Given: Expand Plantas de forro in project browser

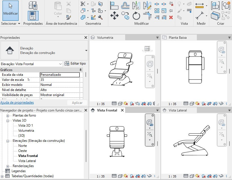Looking at the screenshot, I should 8,116.
